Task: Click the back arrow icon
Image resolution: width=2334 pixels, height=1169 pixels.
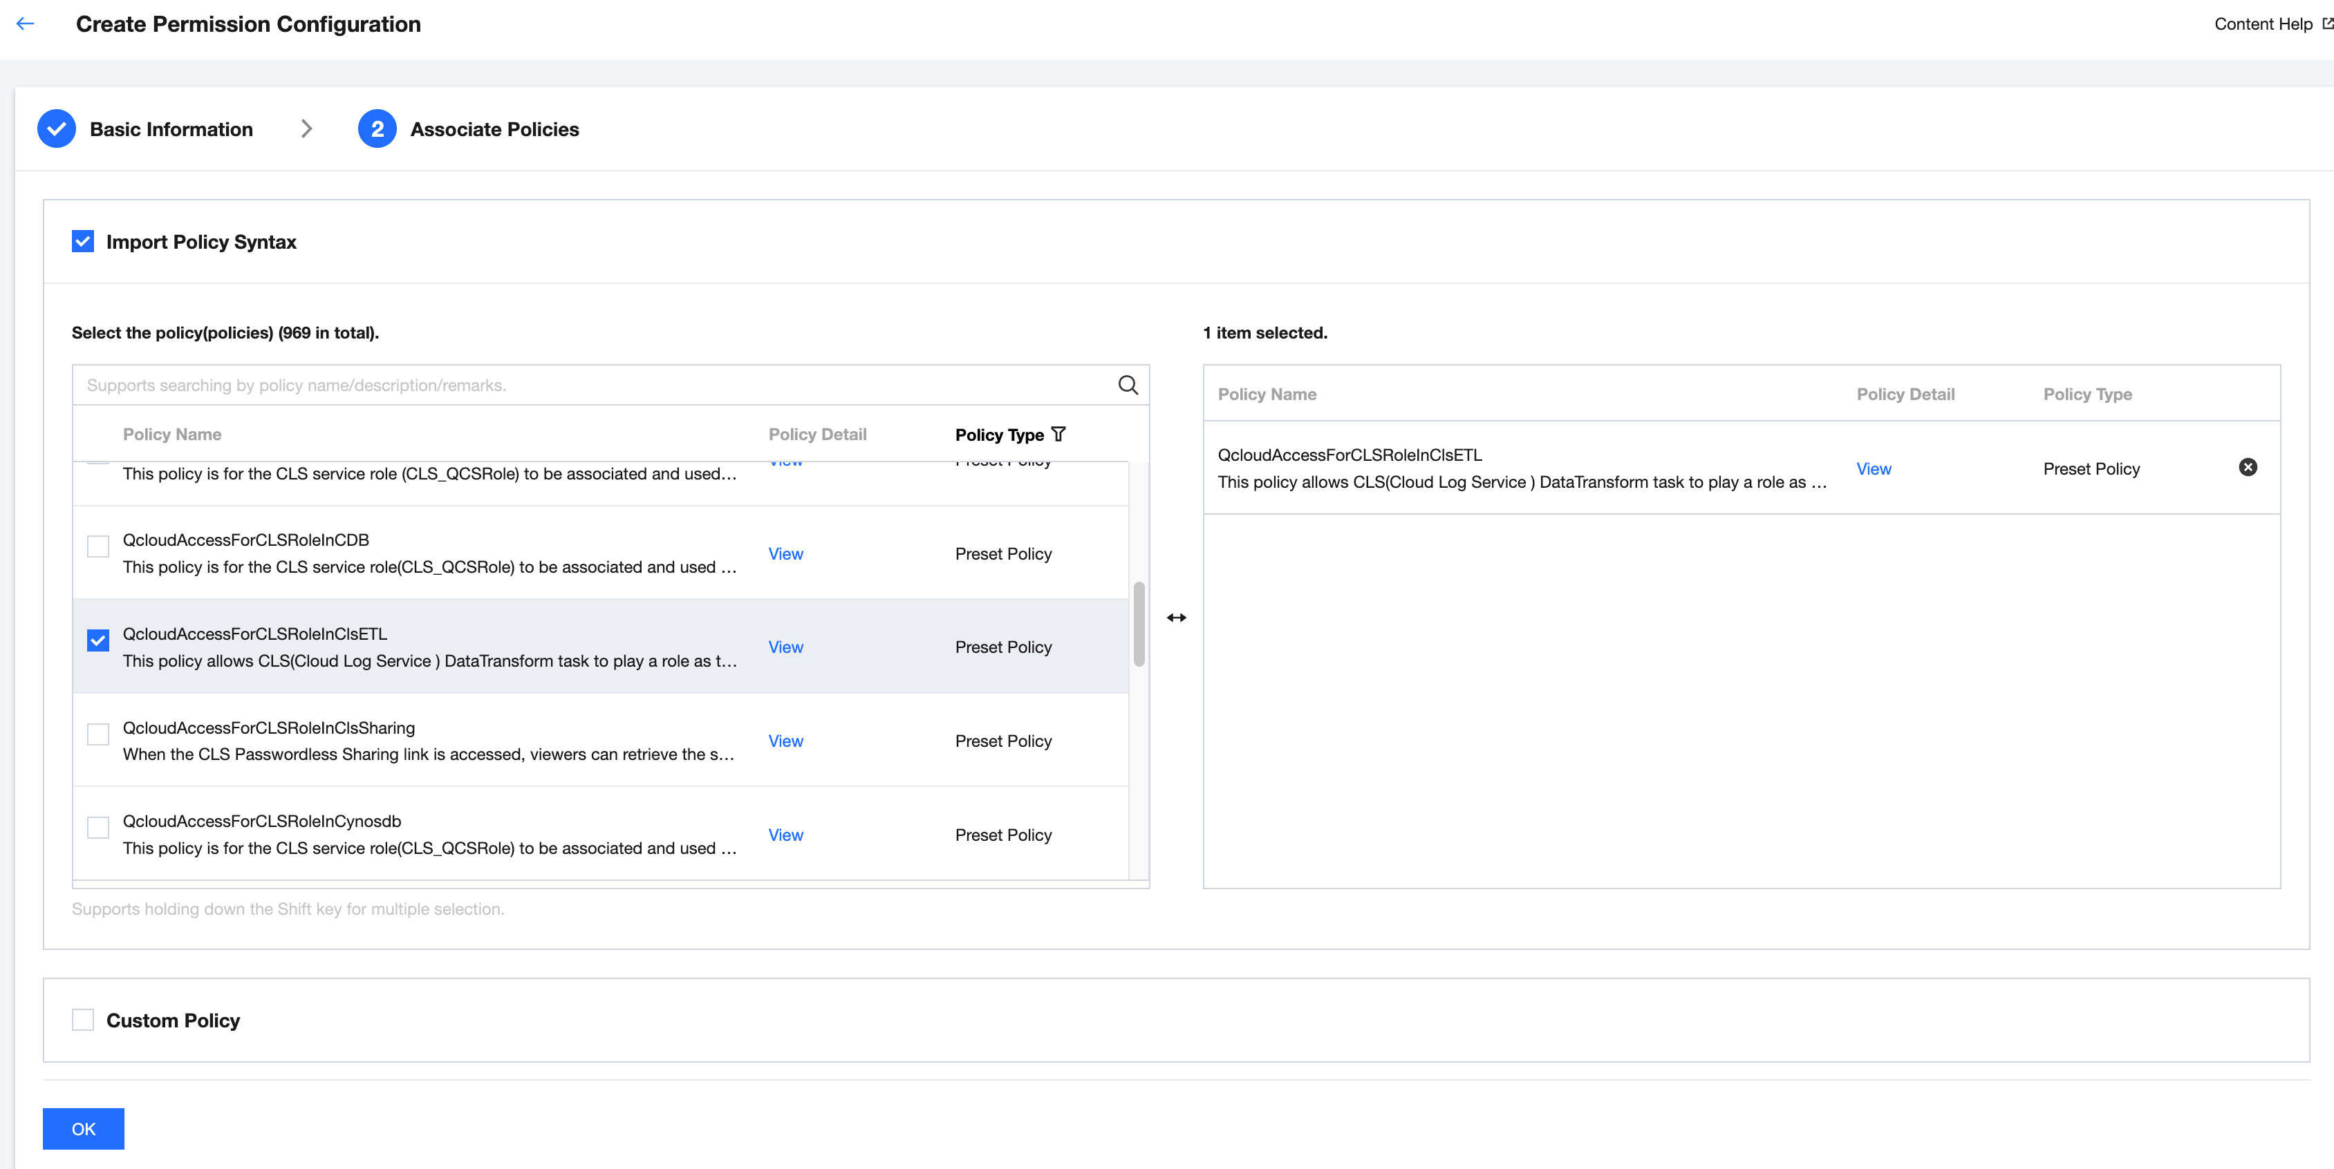Action: [26, 24]
